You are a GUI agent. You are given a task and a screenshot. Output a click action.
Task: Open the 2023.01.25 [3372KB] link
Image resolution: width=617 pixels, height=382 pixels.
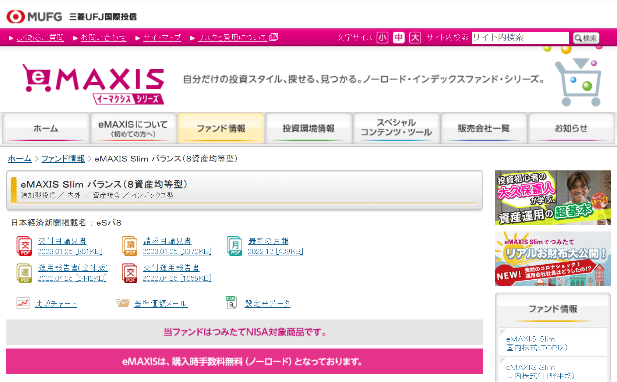coord(177,251)
